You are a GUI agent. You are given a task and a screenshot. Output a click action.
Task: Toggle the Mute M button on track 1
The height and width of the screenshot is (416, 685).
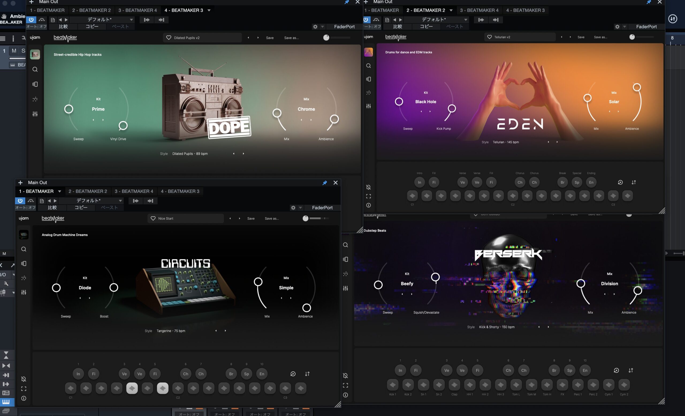[14, 51]
